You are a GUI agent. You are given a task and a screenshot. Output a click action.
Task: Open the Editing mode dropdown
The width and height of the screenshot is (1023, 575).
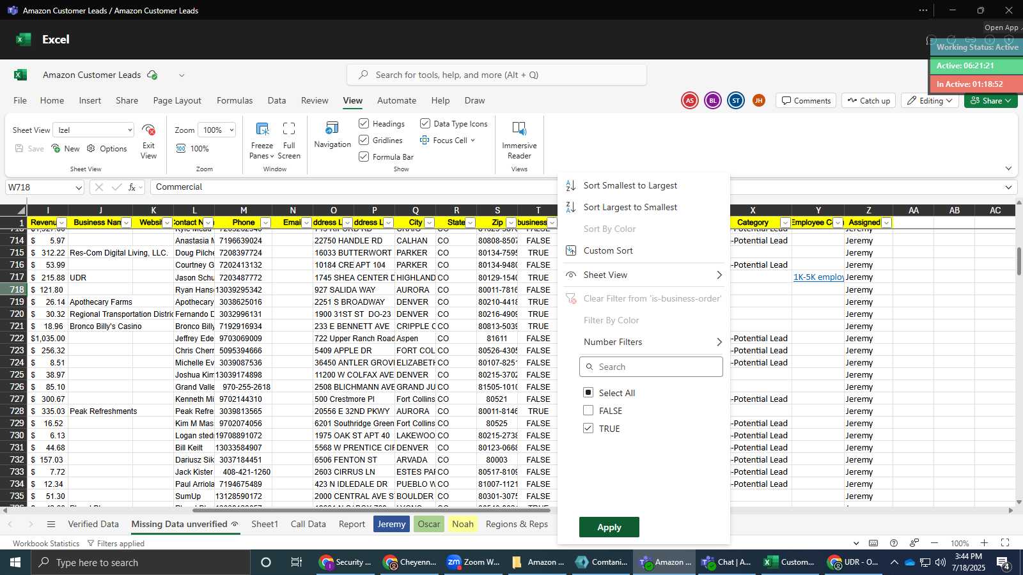pyautogui.click(x=930, y=100)
